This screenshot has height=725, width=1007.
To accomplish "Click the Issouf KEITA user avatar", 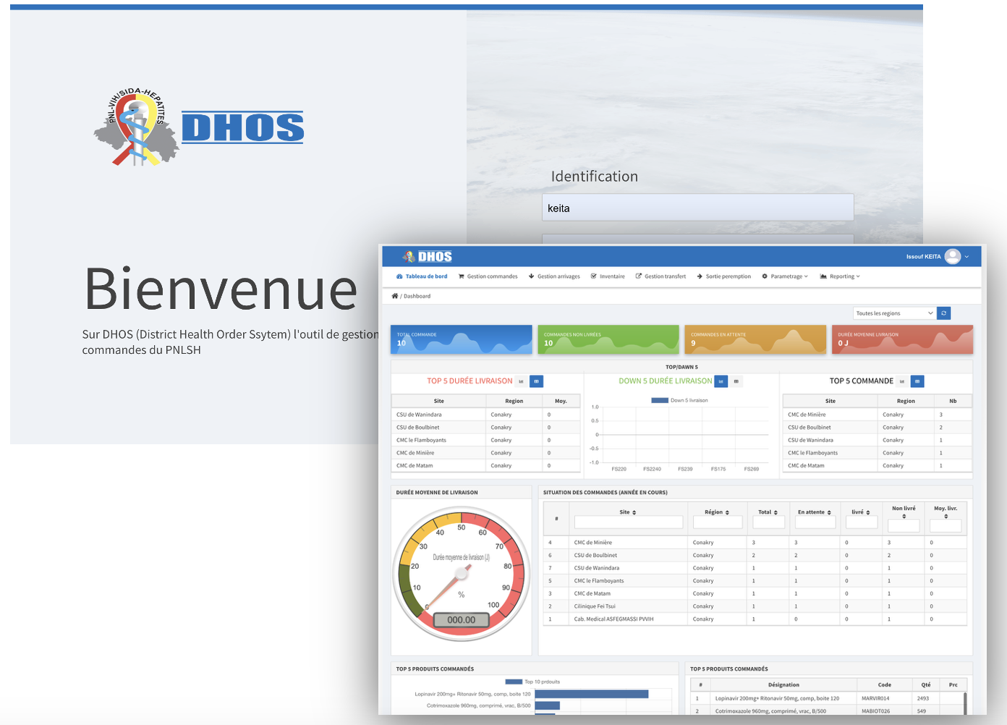I will [953, 256].
